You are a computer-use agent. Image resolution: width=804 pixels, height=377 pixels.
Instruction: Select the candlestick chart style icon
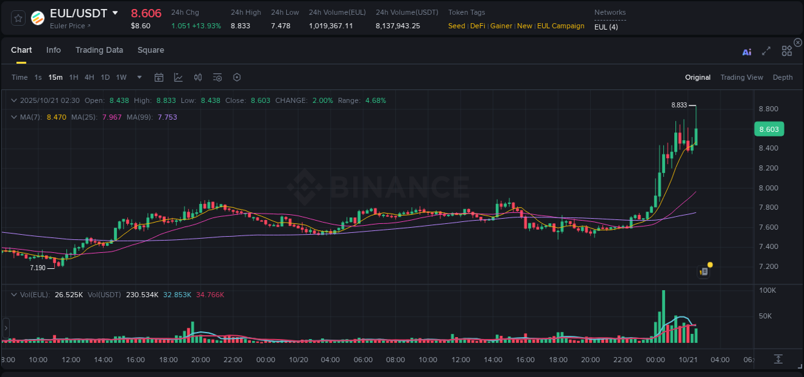(199, 77)
